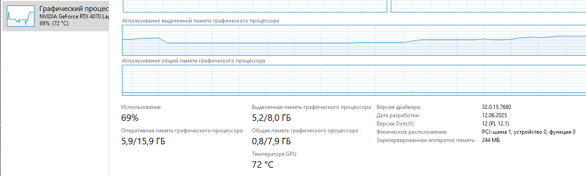The height and width of the screenshot is (176, 586).
Task: Click the GPU mini usage graph thumbnail in sidebar
Action: point(21,16)
